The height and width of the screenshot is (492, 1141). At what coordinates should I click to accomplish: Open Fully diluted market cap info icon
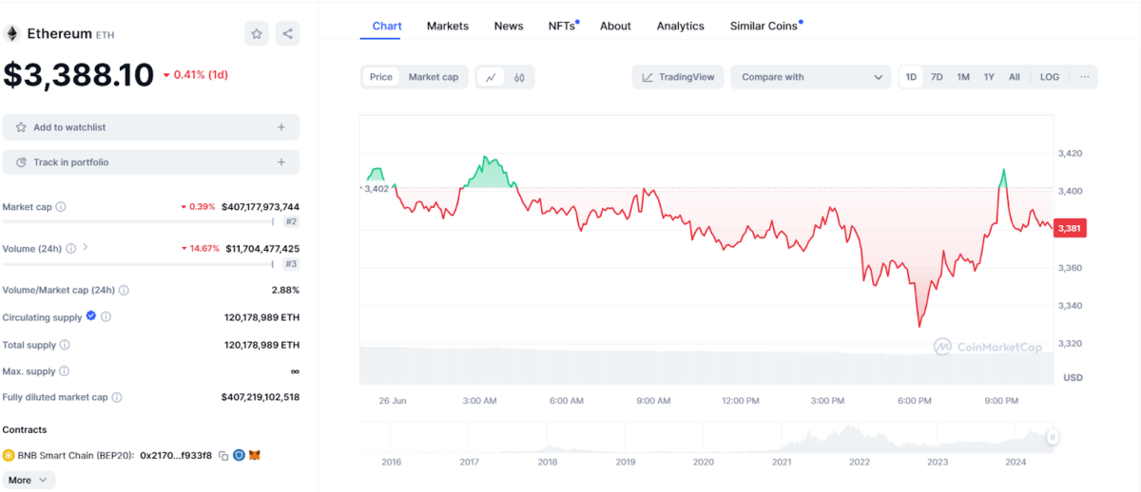117,397
